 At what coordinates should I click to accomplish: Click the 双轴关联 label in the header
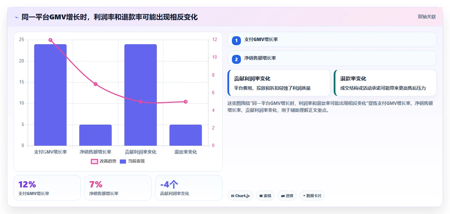(x=426, y=17)
